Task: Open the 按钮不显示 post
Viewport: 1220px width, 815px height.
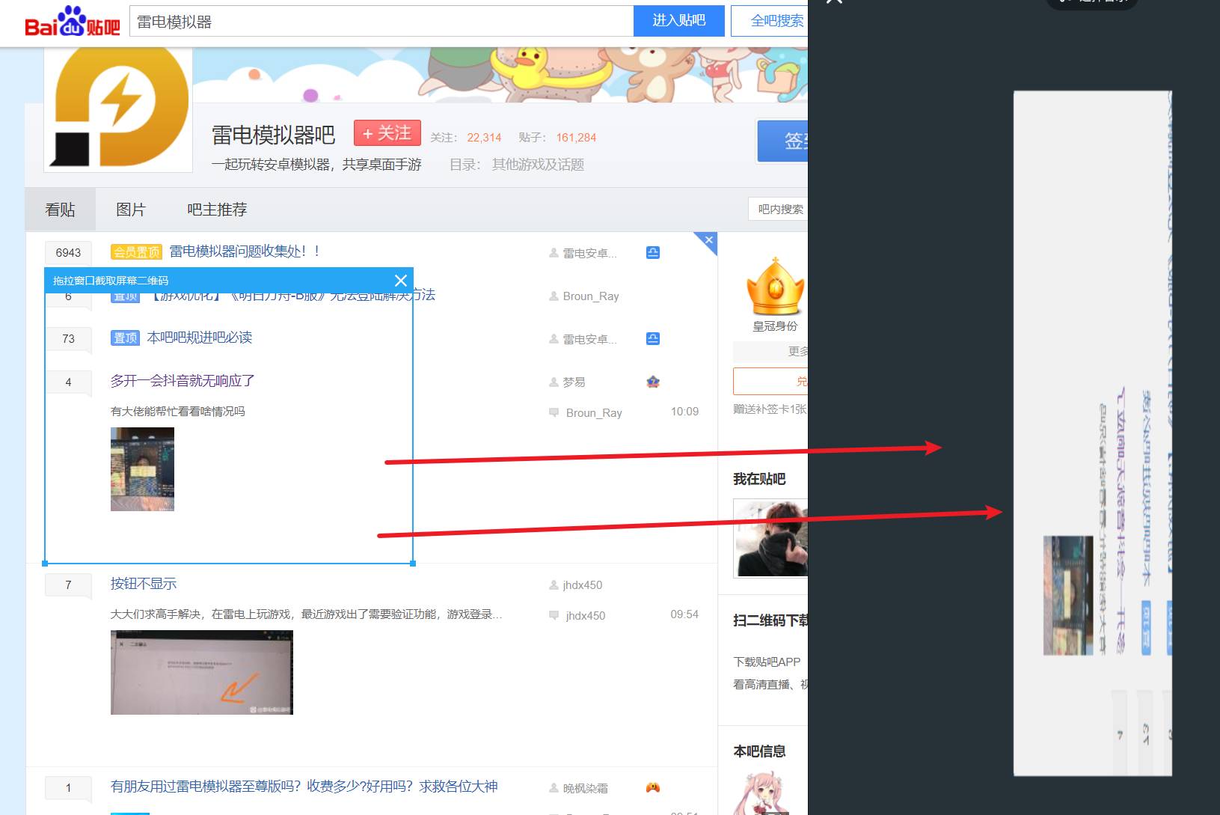Action: point(144,584)
